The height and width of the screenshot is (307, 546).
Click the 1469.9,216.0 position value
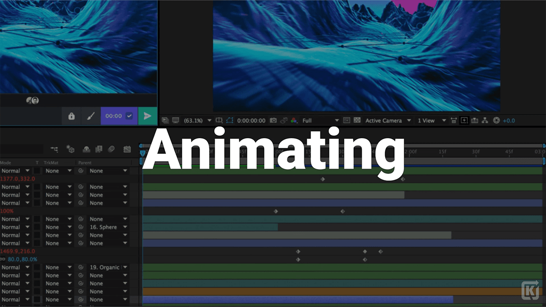point(17,251)
